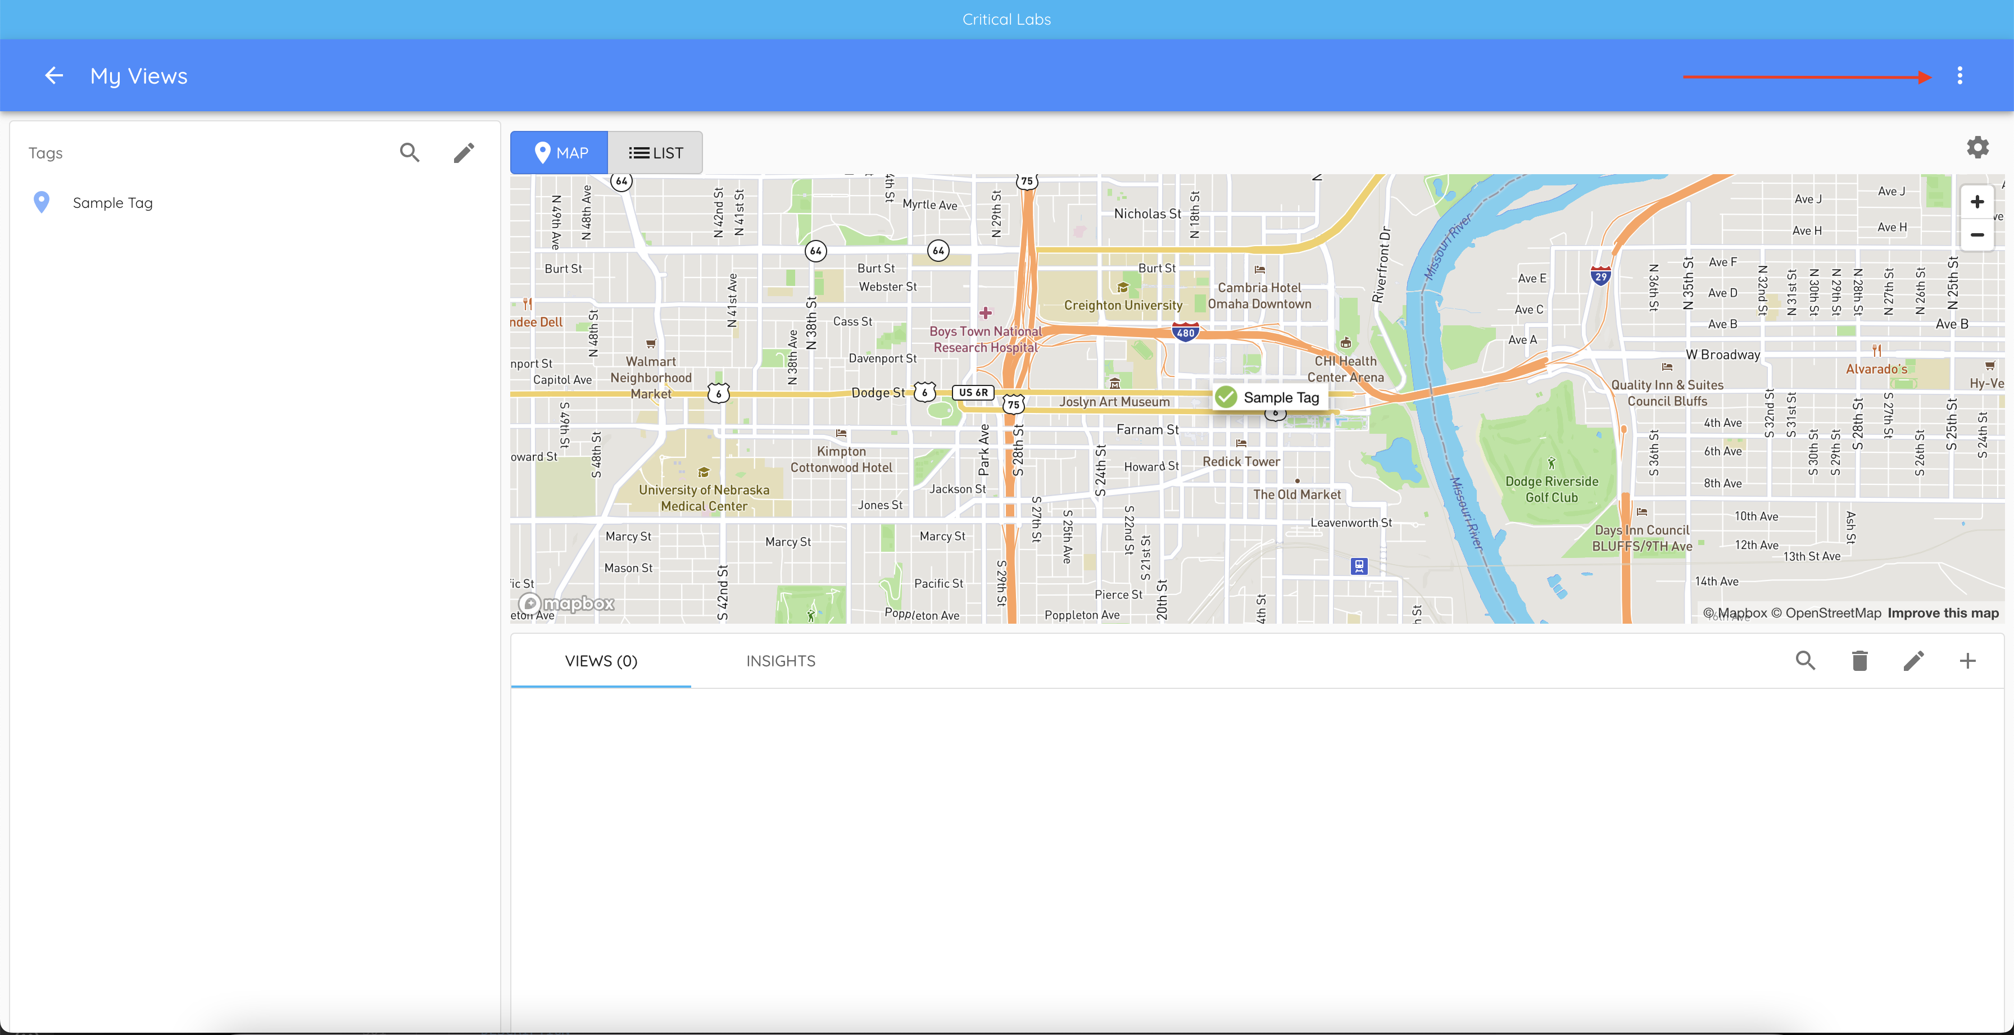2014x1035 pixels.
Task: Click Redick Tower map label
Action: (x=1241, y=462)
